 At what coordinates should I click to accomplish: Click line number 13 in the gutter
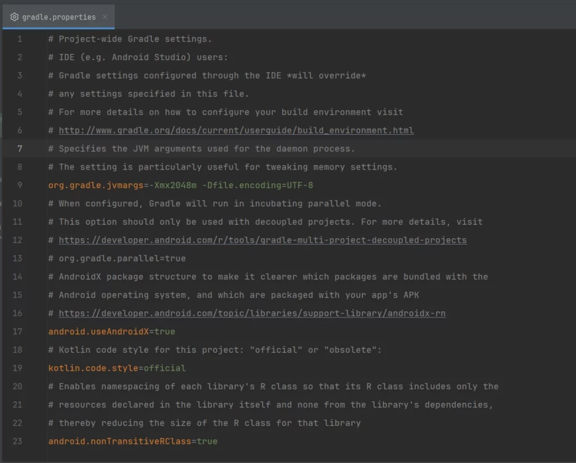coord(17,258)
